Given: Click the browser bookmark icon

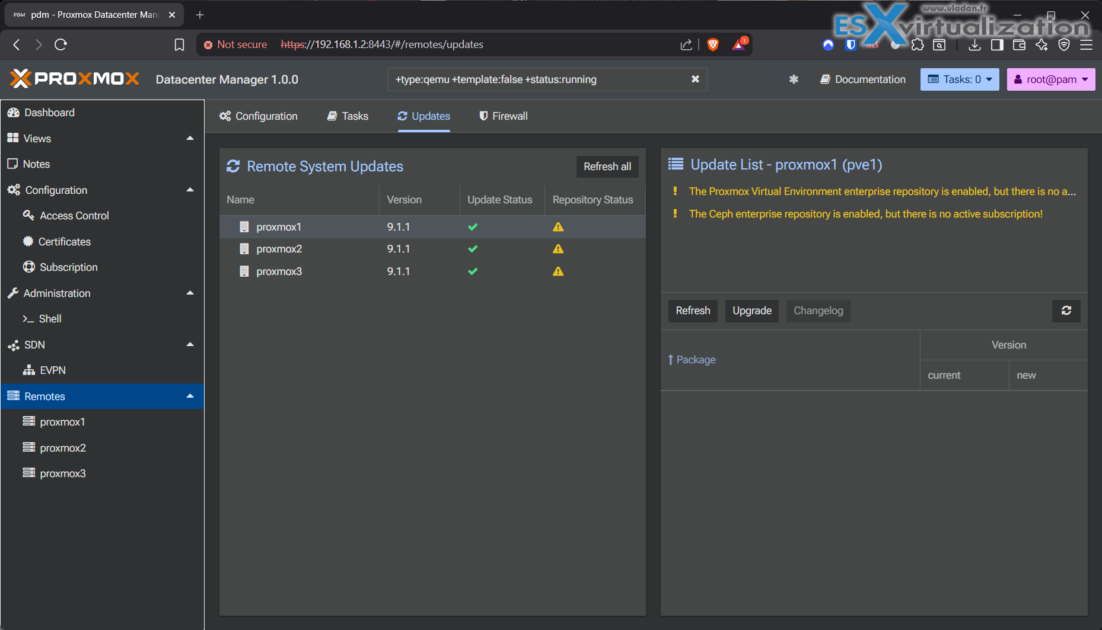Looking at the screenshot, I should (x=179, y=44).
